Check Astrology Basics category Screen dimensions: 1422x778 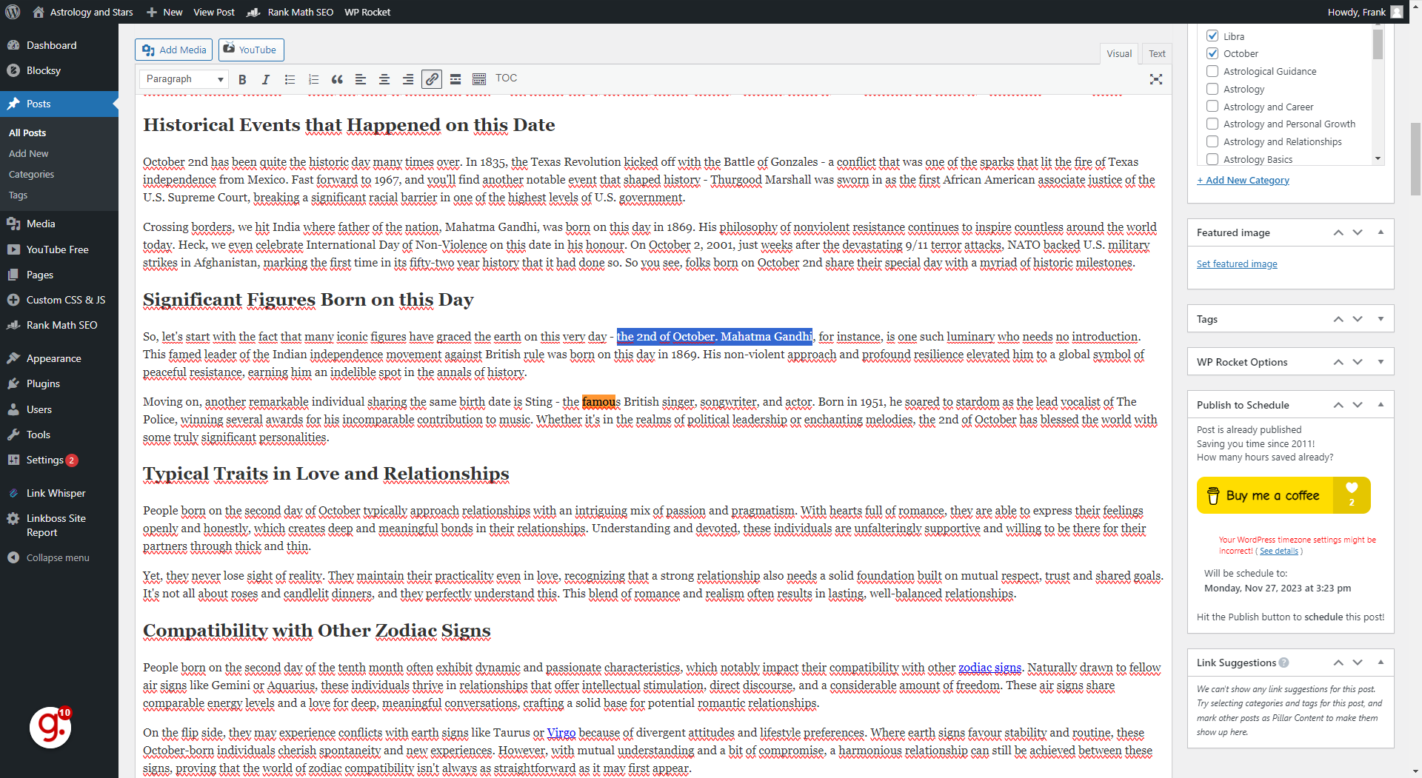[1212, 159]
